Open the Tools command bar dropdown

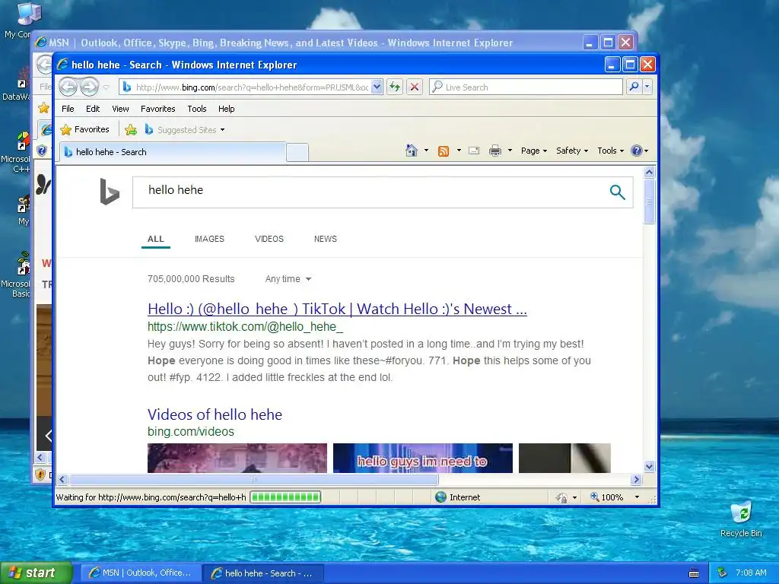tap(610, 151)
